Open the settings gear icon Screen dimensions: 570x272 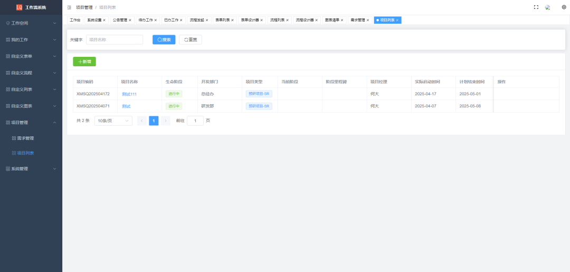[564, 7]
